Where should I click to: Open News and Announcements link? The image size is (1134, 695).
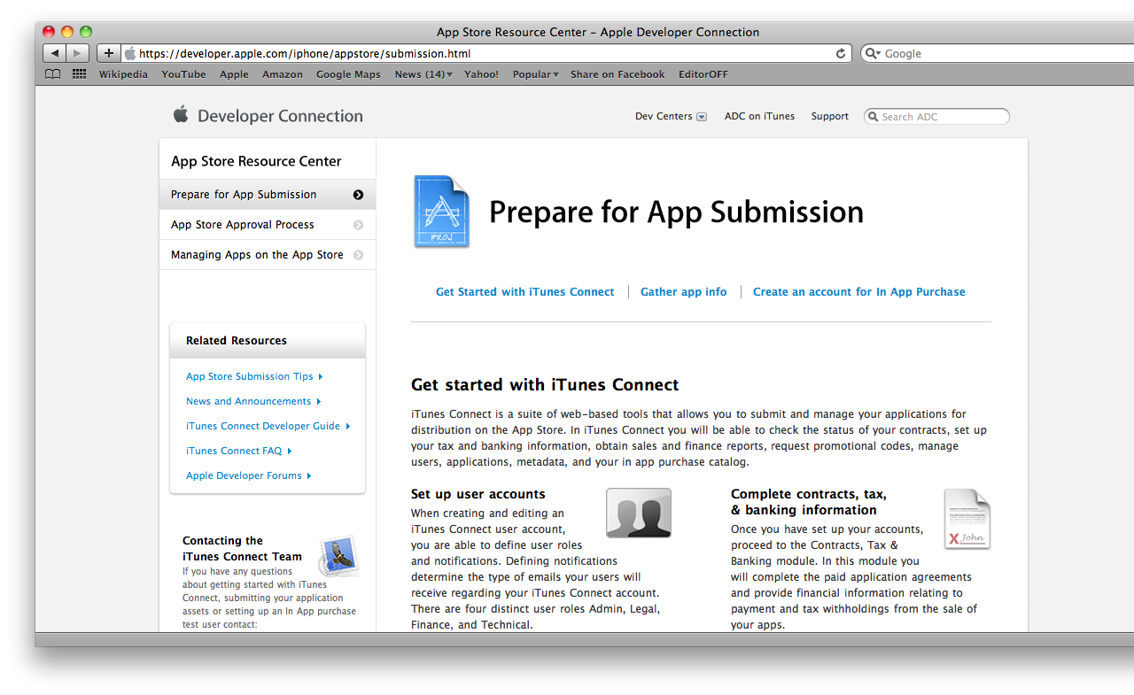click(253, 401)
